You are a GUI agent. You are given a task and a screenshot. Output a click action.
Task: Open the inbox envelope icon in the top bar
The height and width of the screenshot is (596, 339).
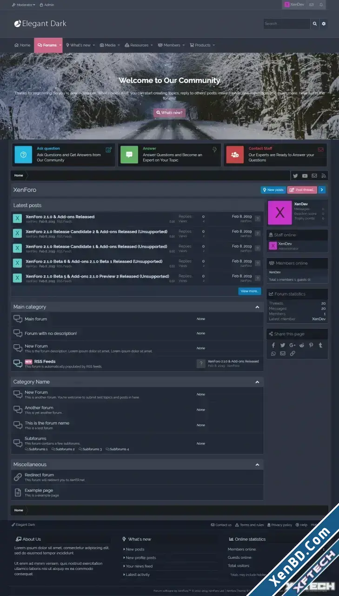pos(311,5)
